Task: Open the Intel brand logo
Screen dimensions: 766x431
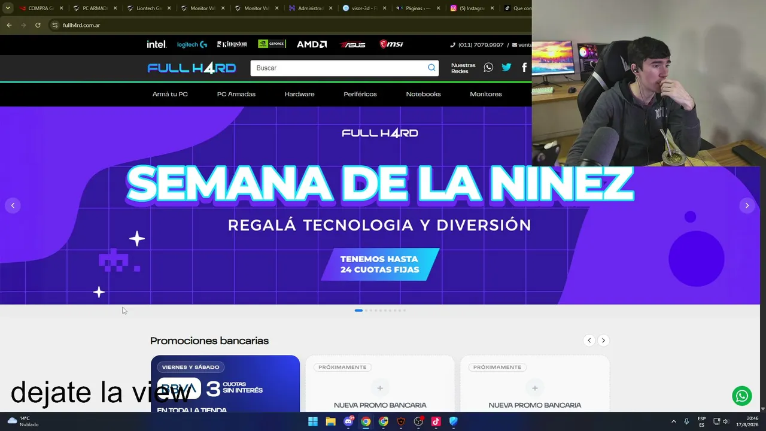Action: pyautogui.click(x=157, y=44)
